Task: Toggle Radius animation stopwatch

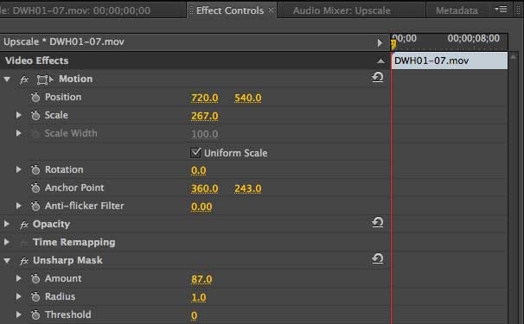Action: pos(35,296)
